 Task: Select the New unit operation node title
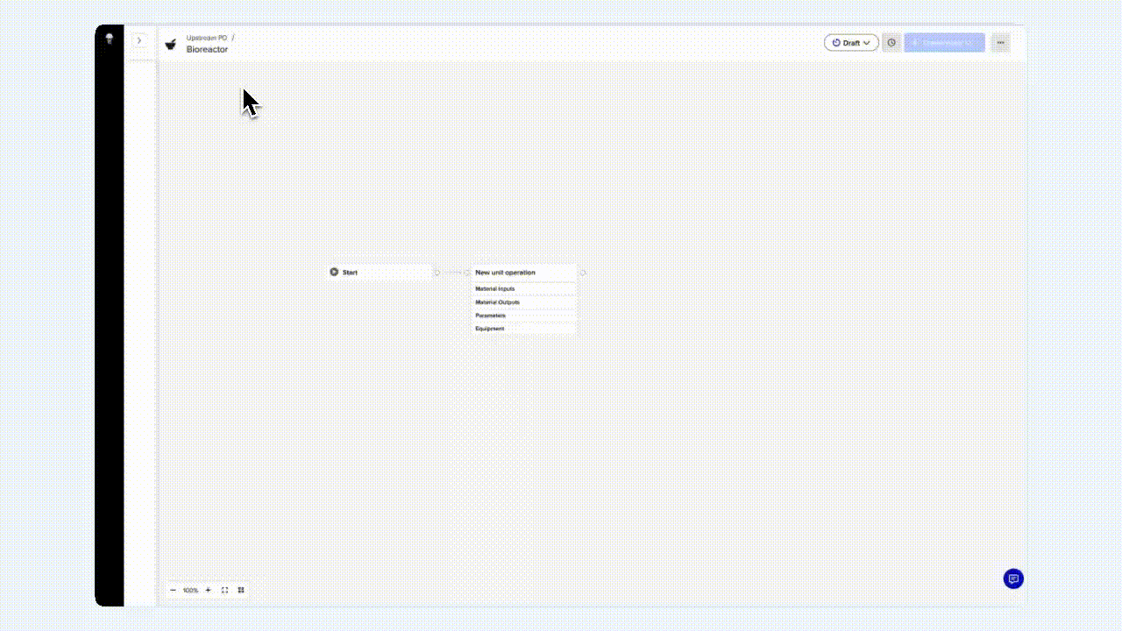[x=506, y=273]
